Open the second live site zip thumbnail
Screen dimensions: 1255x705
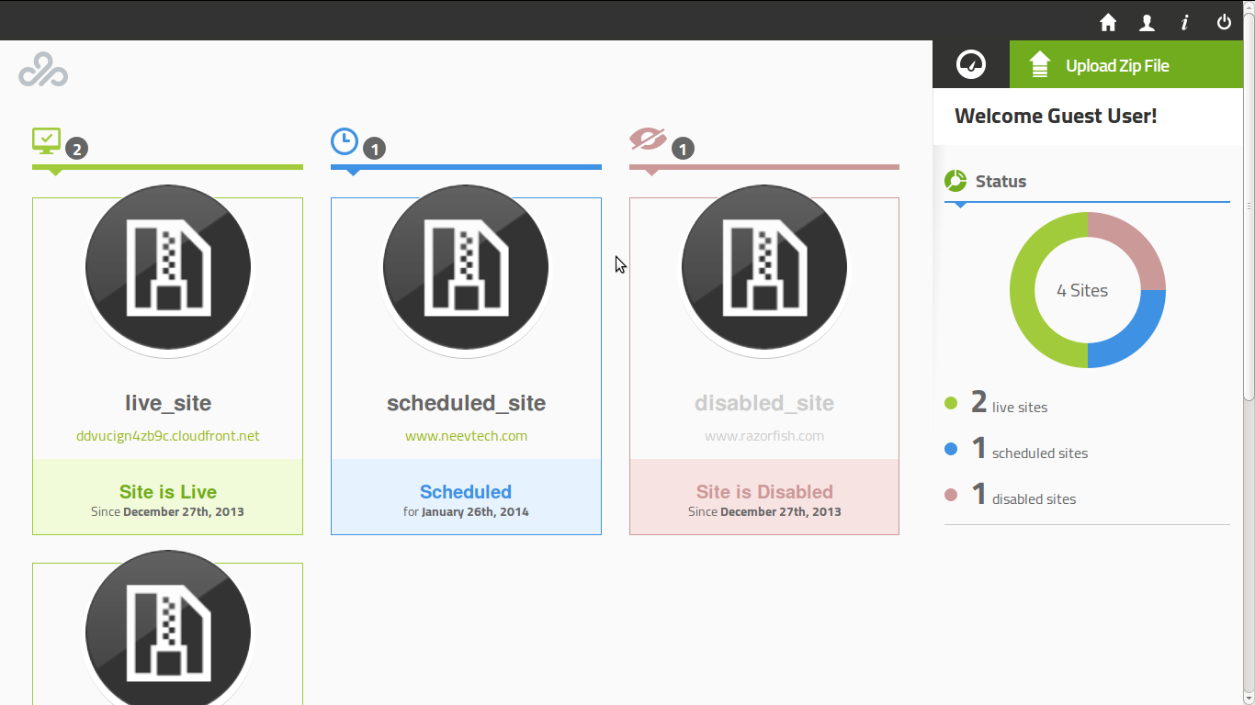168,629
